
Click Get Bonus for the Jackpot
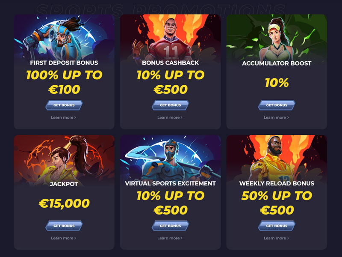coord(64,226)
